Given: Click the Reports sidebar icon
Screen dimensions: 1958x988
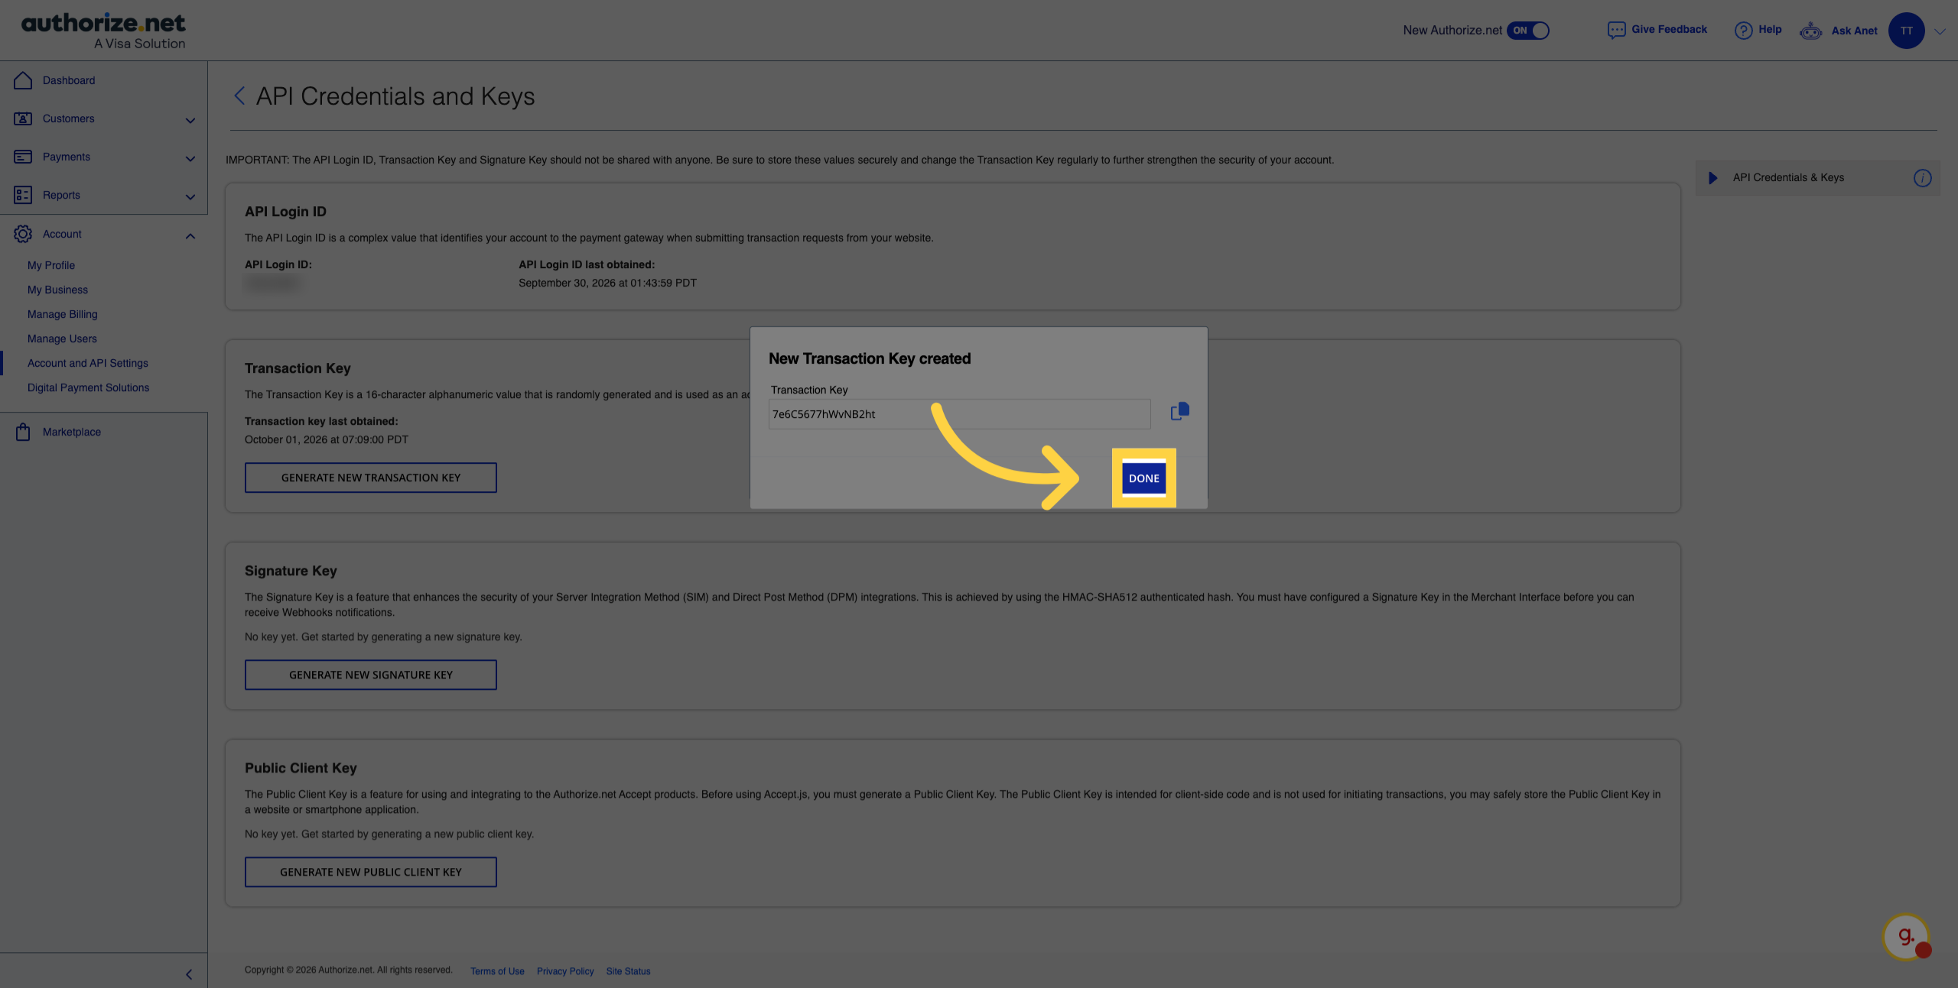Looking at the screenshot, I should [23, 195].
